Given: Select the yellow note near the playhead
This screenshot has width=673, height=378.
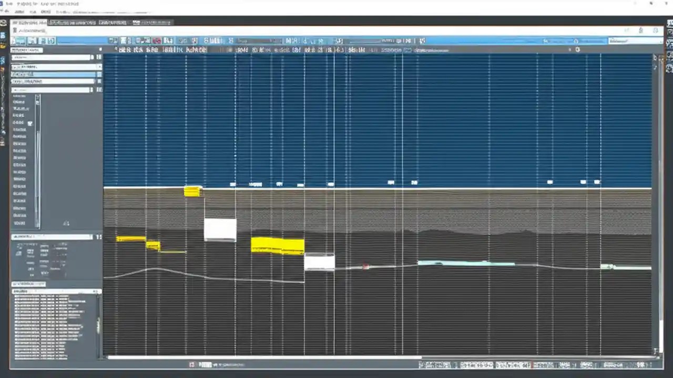Looking at the screenshot, I should coord(277,244).
